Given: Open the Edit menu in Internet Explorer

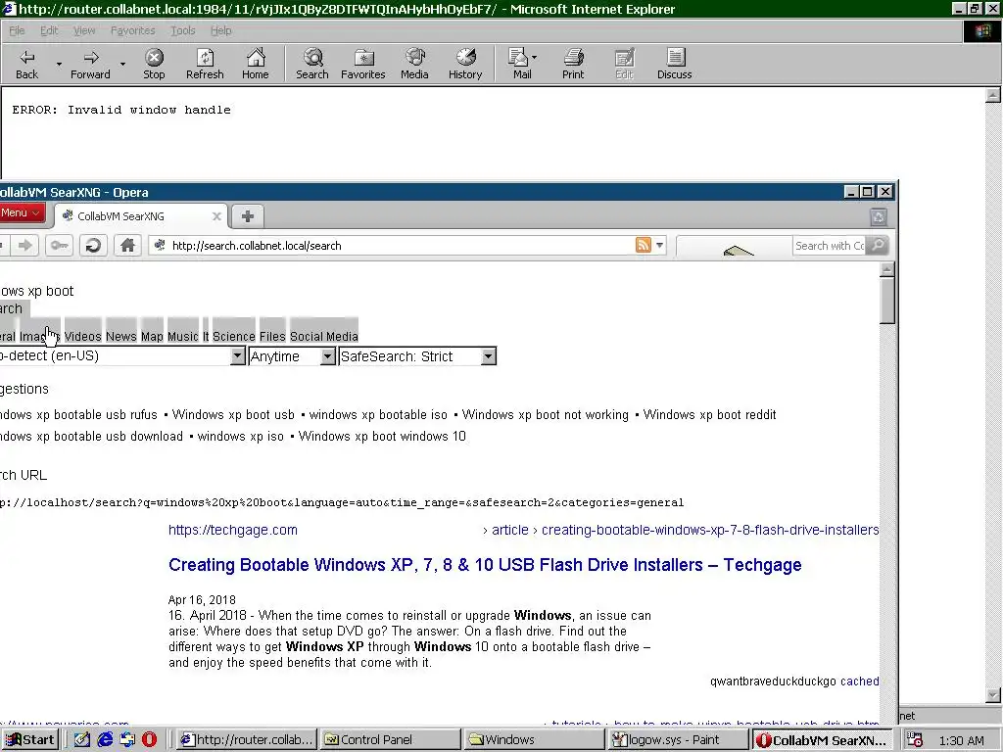Looking at the screenshot, I should (49, 30).
